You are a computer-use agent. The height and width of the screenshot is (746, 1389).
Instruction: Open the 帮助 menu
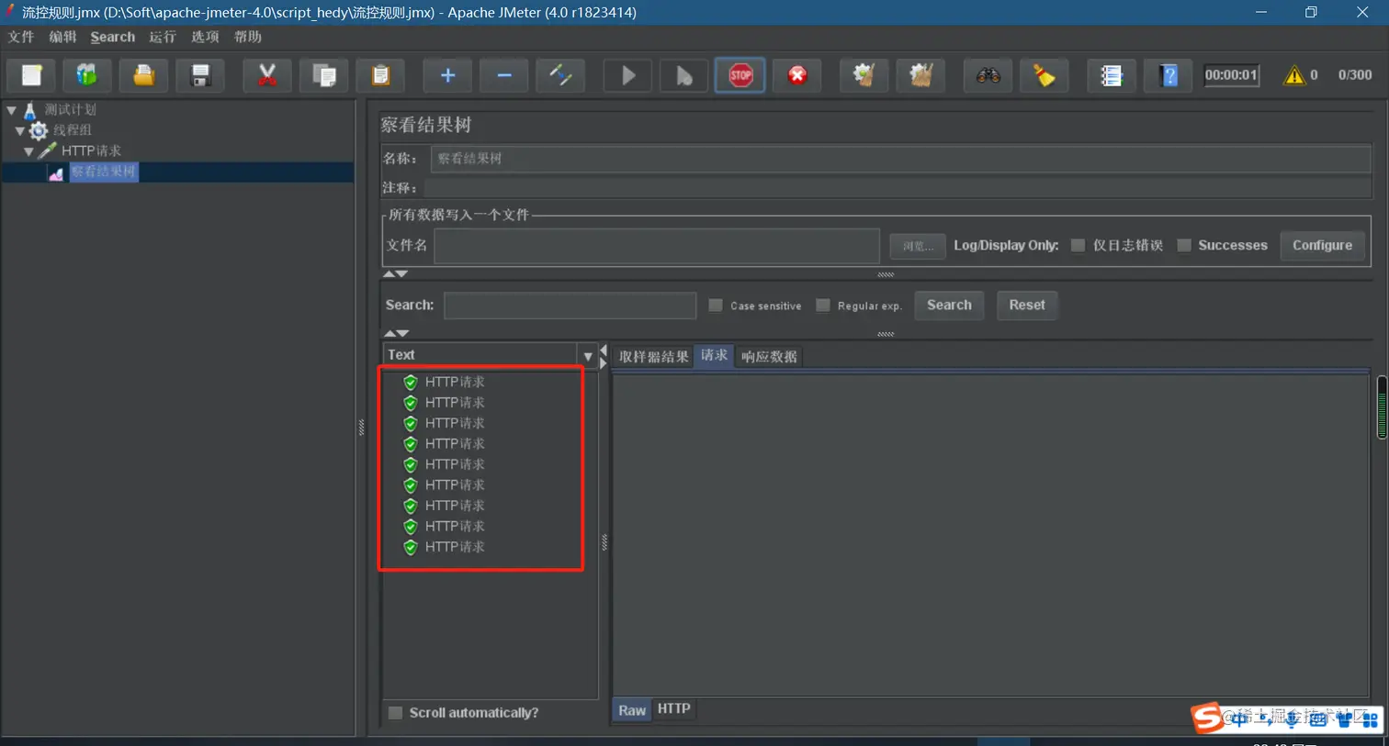click(248, 37)
